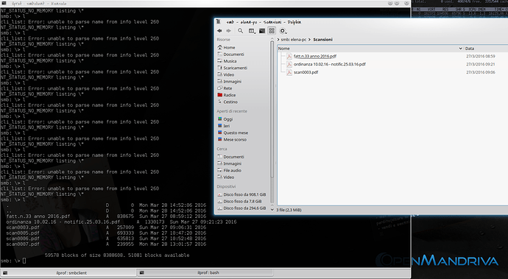This screenshot has width=508, height=279.
Task: Search File audio under Cerca section
Action: [230, 171]
